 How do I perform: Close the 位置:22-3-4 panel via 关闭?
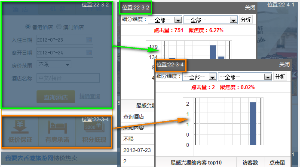tap(284, 65)
